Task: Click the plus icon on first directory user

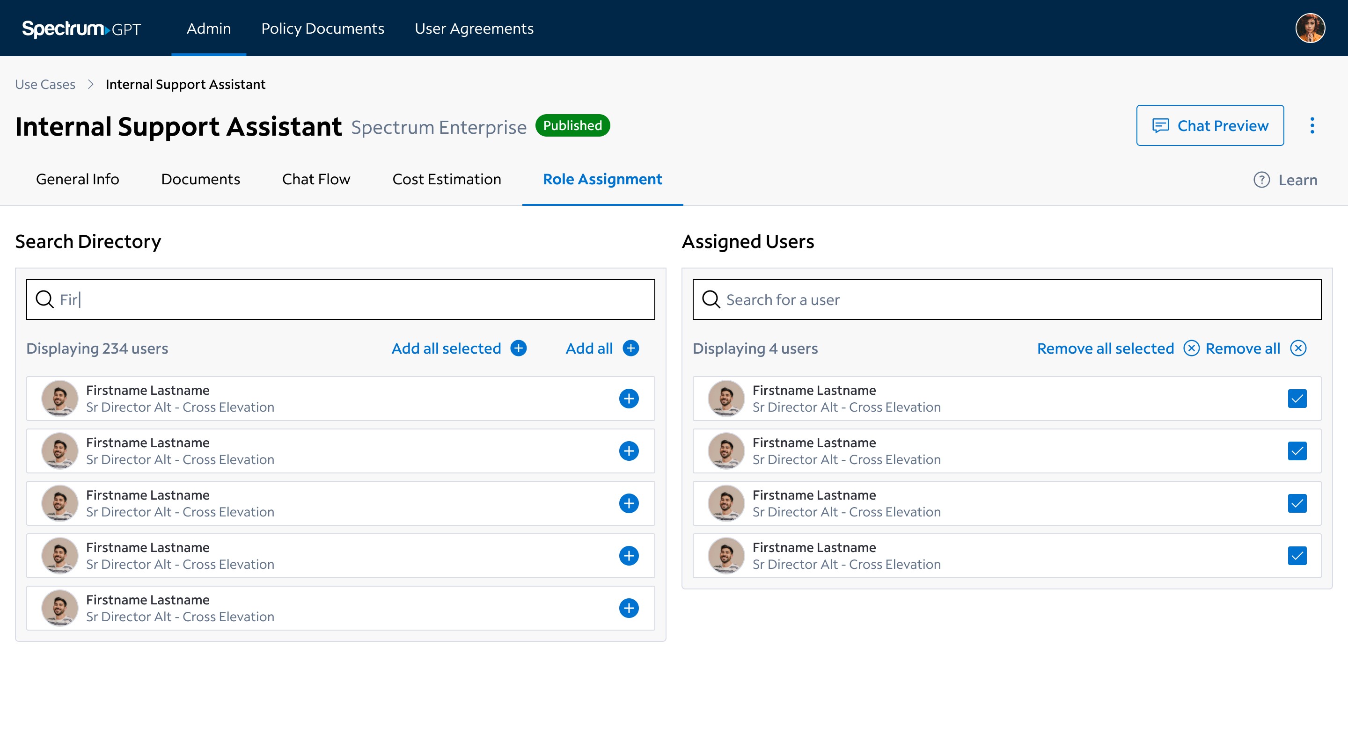Action: point(629,399)
